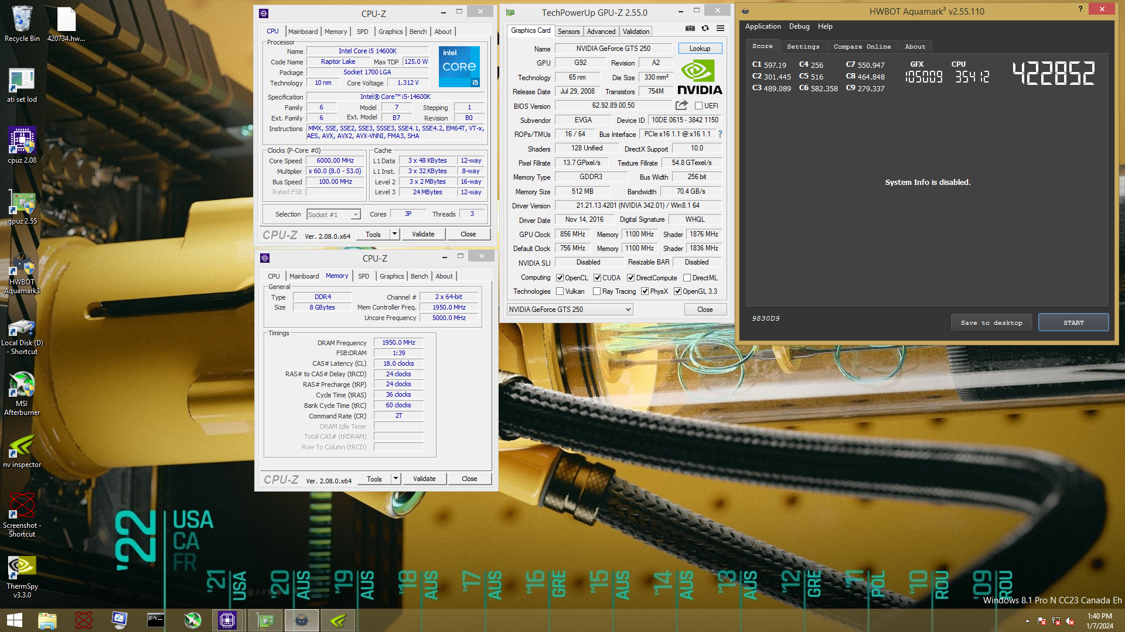1125x632 pixels.
Task: Click Close button at bottom of GPU-Z
Action: pos(705,310)
